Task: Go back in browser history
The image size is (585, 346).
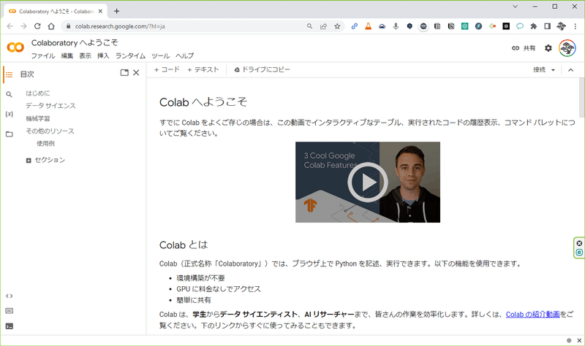Action: [10, 26]
